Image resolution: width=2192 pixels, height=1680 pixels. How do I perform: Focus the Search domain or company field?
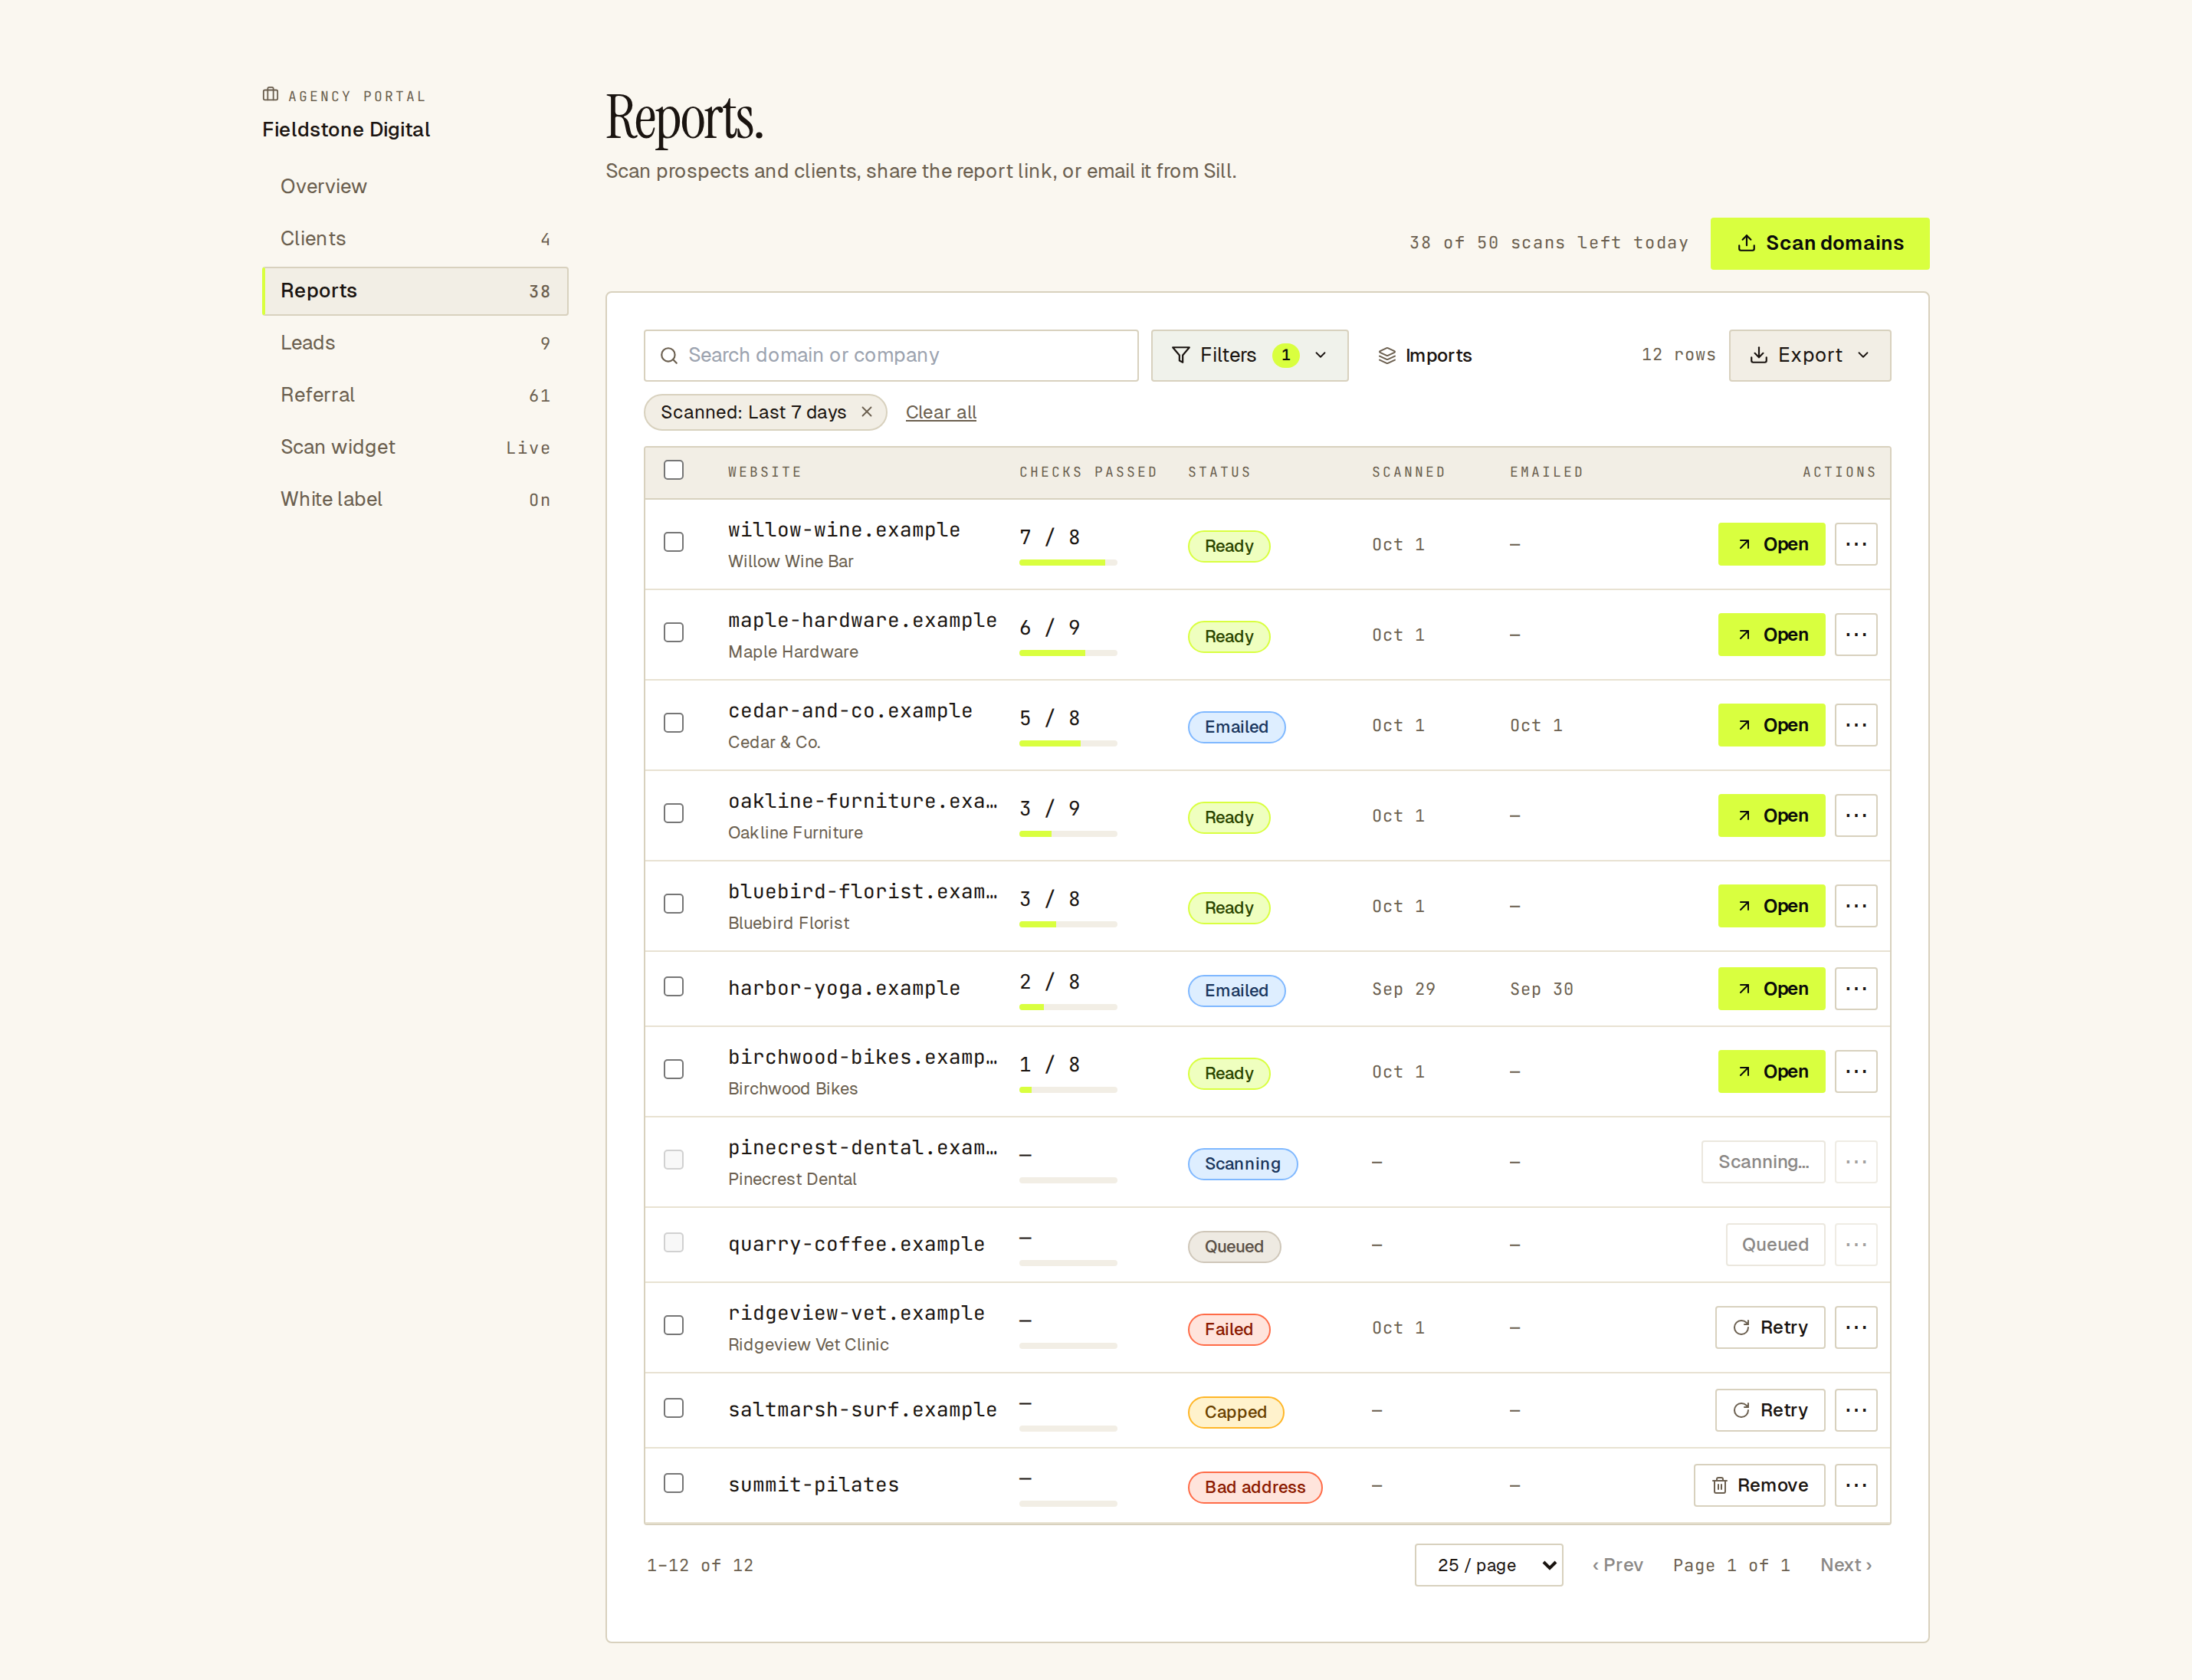click(891, 355)
